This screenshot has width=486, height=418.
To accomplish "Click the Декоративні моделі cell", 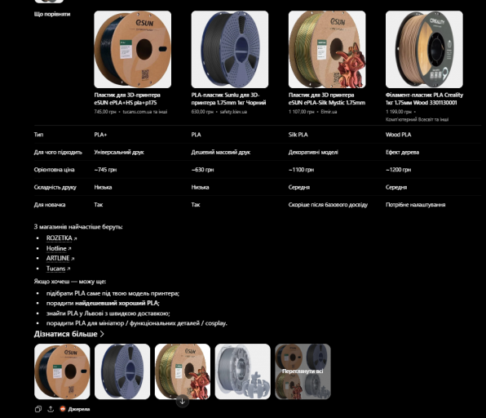I will (x=313, y=152).
